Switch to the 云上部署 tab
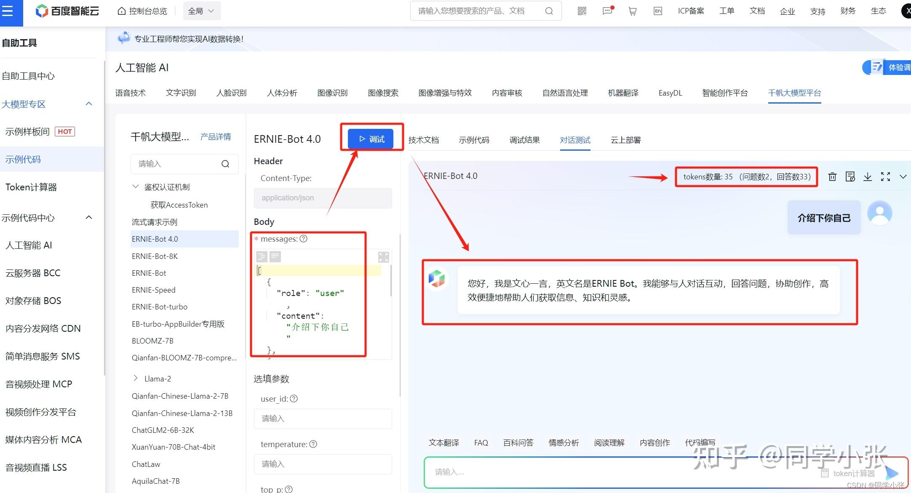 [x=625, y=140]
